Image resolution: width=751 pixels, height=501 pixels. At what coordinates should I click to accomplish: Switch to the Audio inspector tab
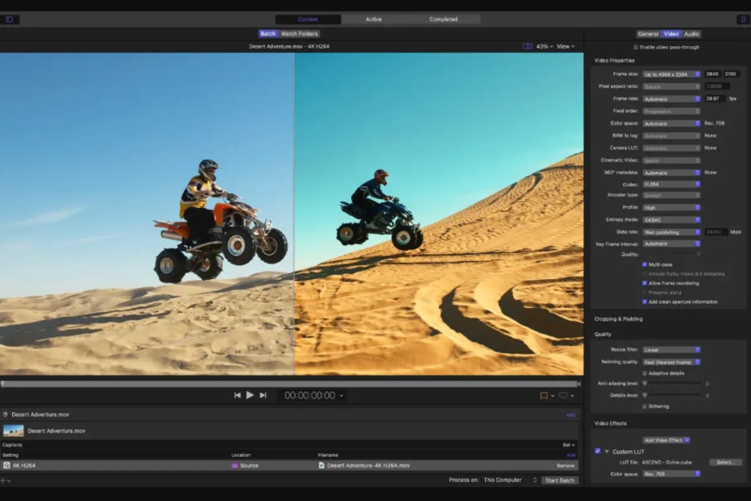click(691, 34)
